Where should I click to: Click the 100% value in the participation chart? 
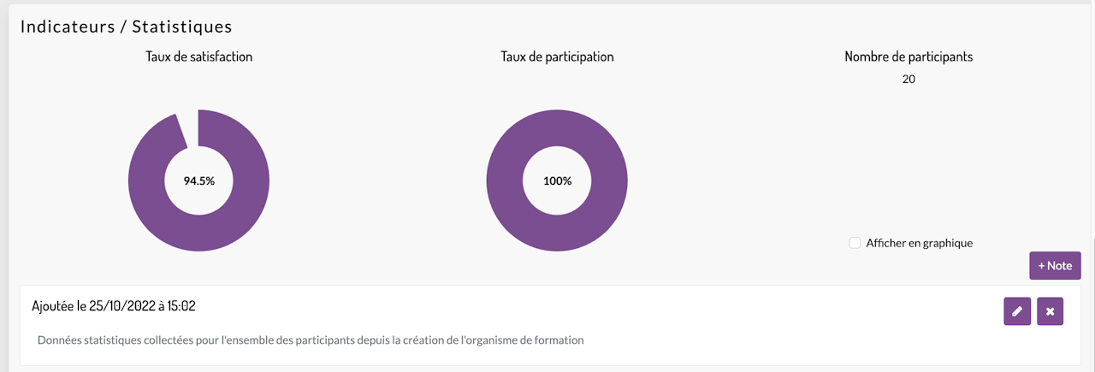[x=557, y=181]
